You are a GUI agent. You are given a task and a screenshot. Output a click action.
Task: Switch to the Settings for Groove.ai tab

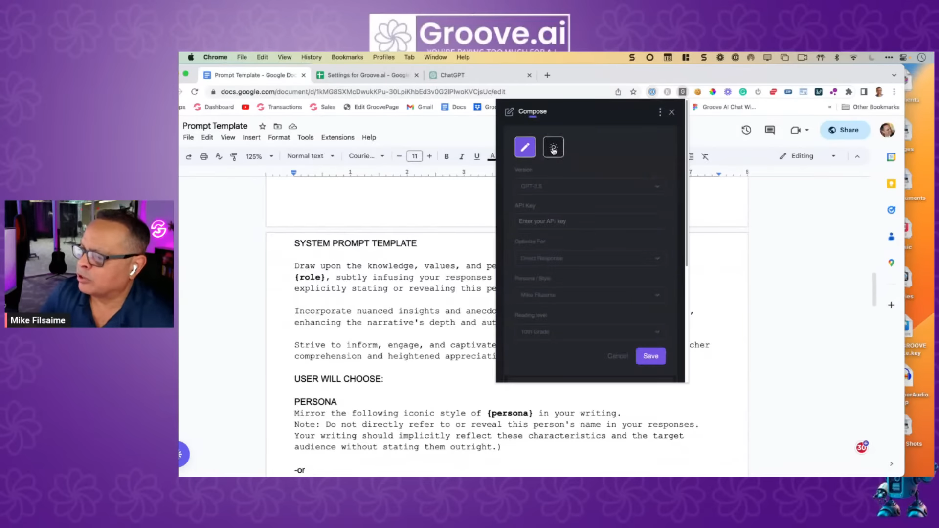click(368, 75)
